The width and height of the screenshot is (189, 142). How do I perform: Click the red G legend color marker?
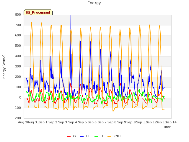(x=69, y=137)
